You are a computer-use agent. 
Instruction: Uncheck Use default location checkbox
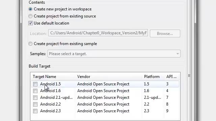(x=30, y=23)
